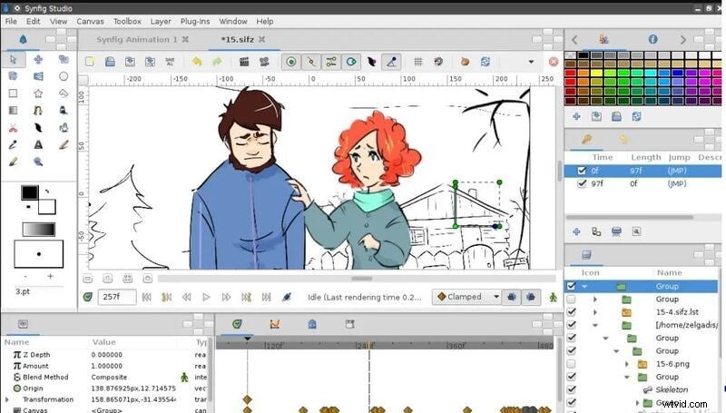Jump to the next keyframe
This screenshot has height=413, width=726.
coord(246,297)
